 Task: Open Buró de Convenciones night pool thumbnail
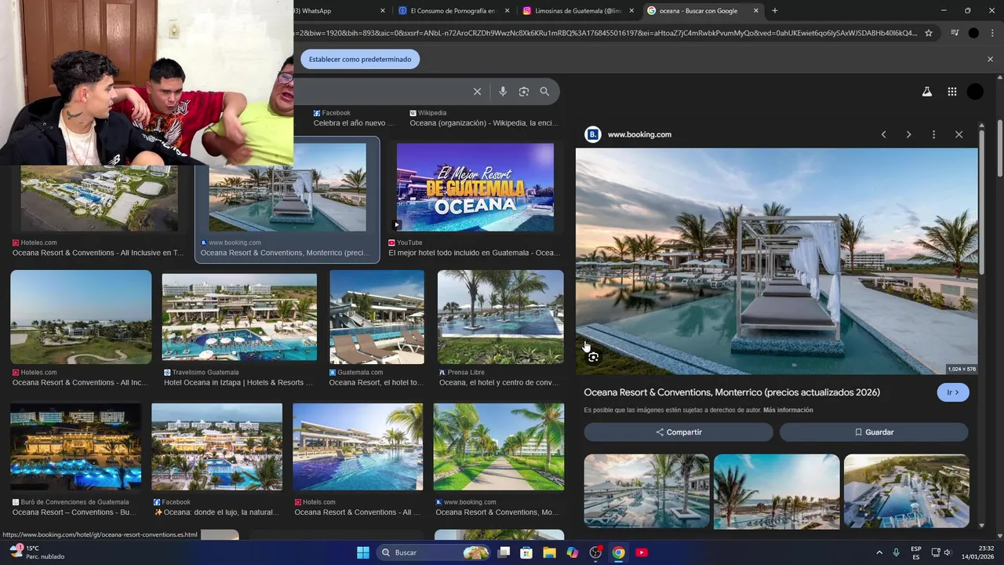pyautogui.click(x=75, y=447)
